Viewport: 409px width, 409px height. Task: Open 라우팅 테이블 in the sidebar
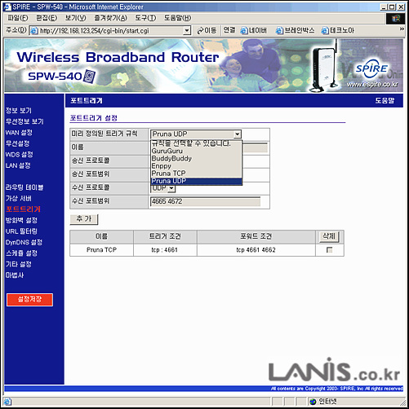tap(24, 187)
